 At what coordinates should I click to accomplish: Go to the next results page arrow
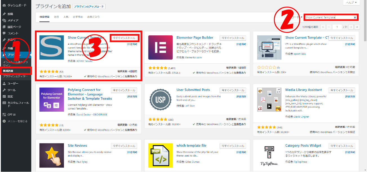(351, 27)
